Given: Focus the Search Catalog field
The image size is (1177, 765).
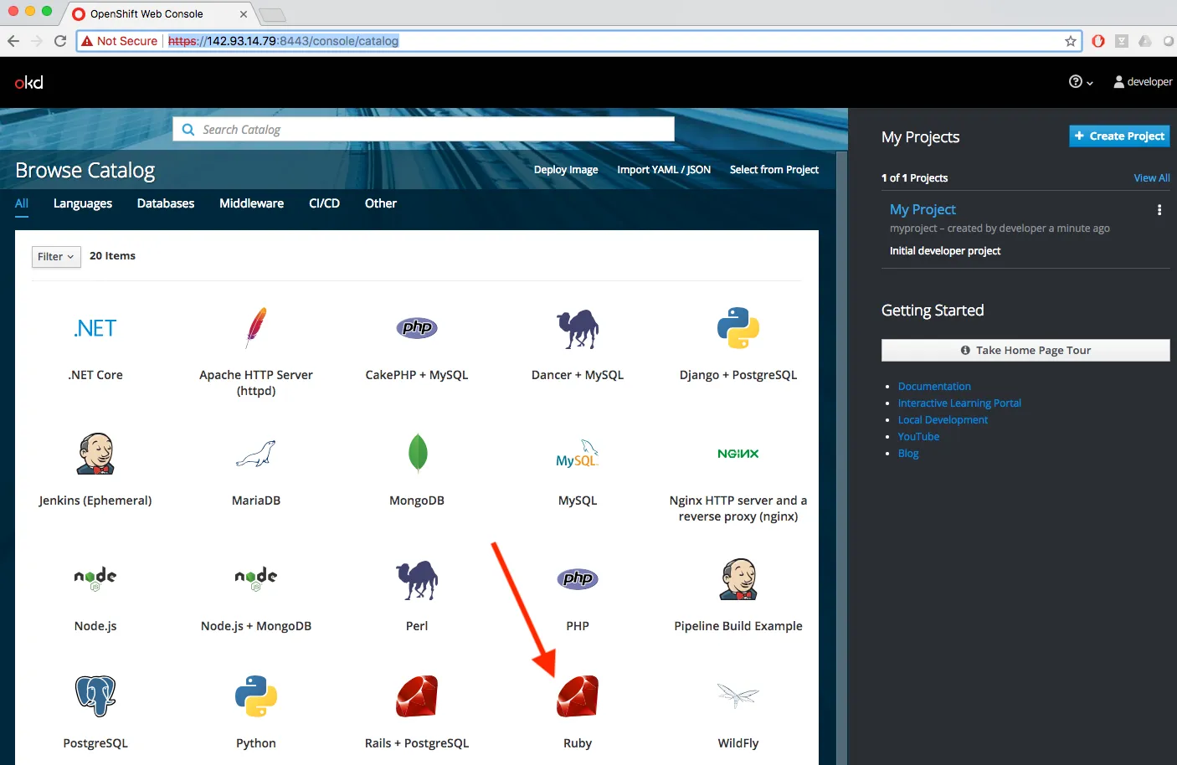Looking at the screenshot, I should 424,129.
